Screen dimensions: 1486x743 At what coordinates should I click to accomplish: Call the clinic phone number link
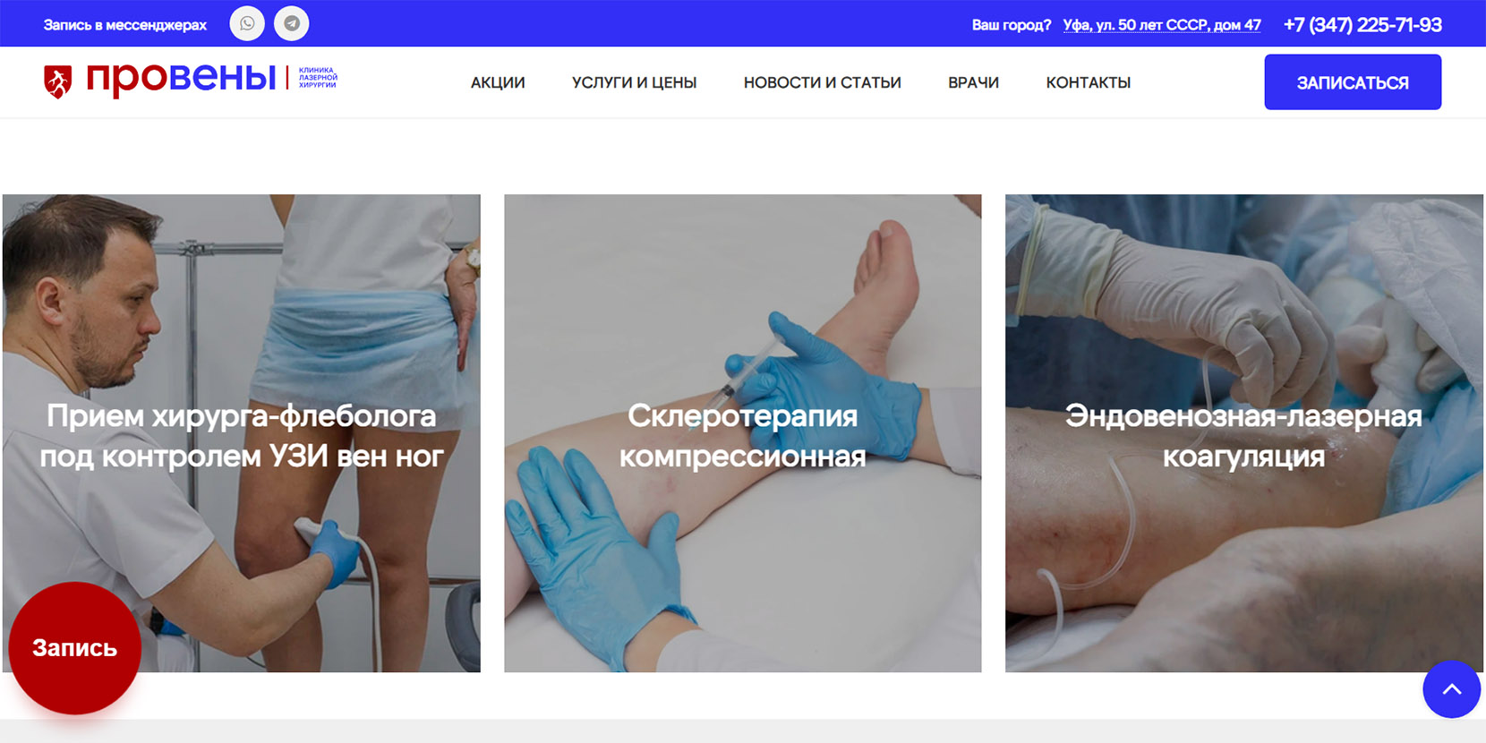point(1362,25)
